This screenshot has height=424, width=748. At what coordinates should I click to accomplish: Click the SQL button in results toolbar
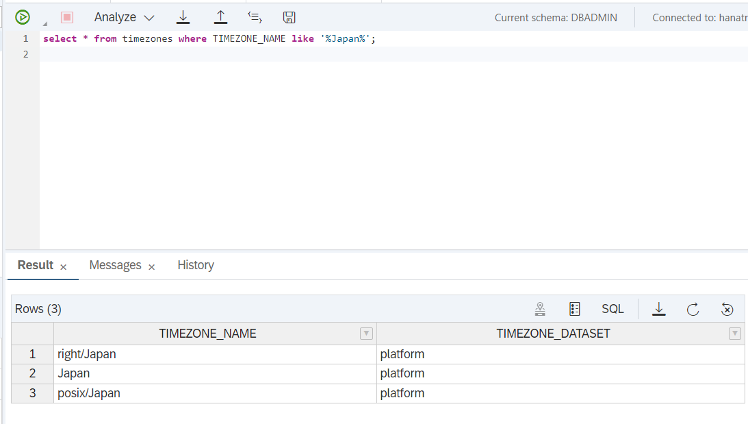click(x=612, y=309)
